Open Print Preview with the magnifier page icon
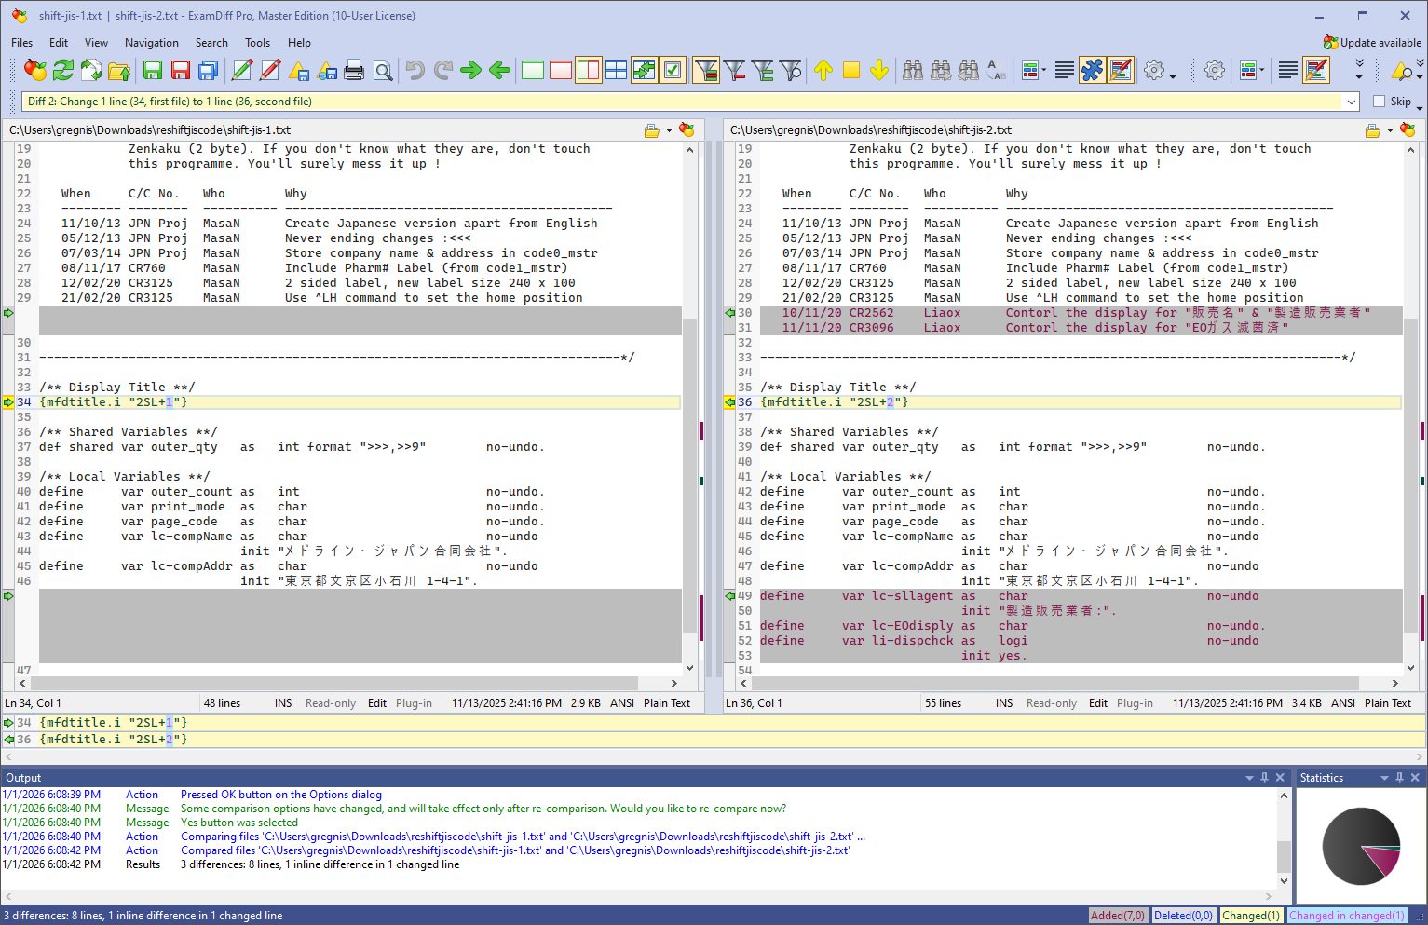 382,70
